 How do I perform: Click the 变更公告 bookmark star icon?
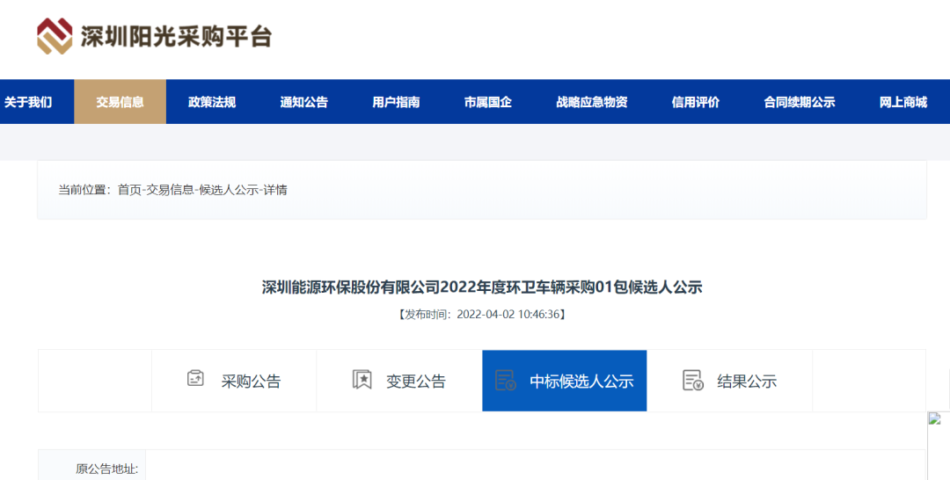click(362, 380)
